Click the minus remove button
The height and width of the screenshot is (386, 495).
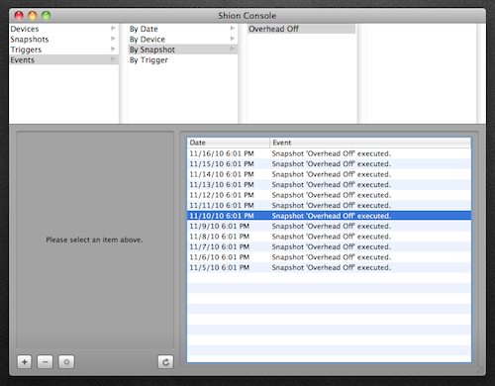point(46,362)
